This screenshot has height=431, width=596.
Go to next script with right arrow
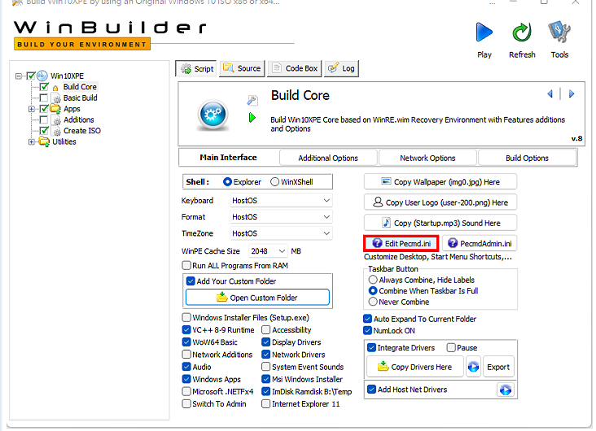pyautogui.click(x=572, y=94)
